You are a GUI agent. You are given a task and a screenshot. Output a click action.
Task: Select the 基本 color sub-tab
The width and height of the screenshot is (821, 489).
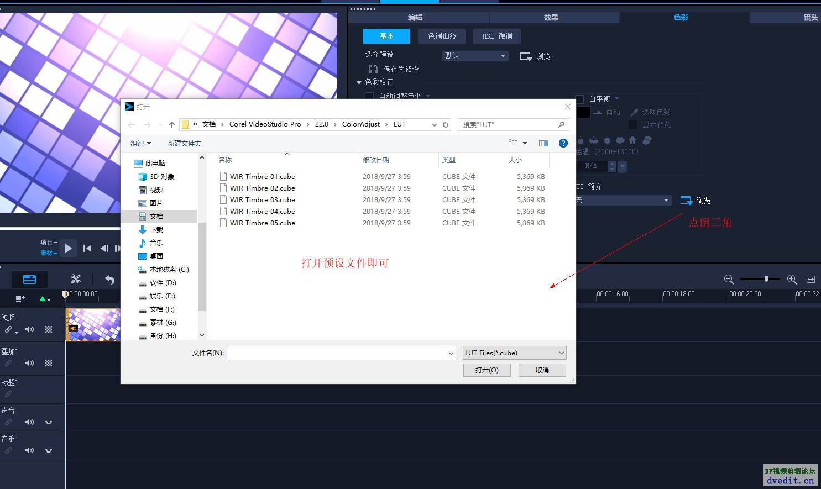386,36
